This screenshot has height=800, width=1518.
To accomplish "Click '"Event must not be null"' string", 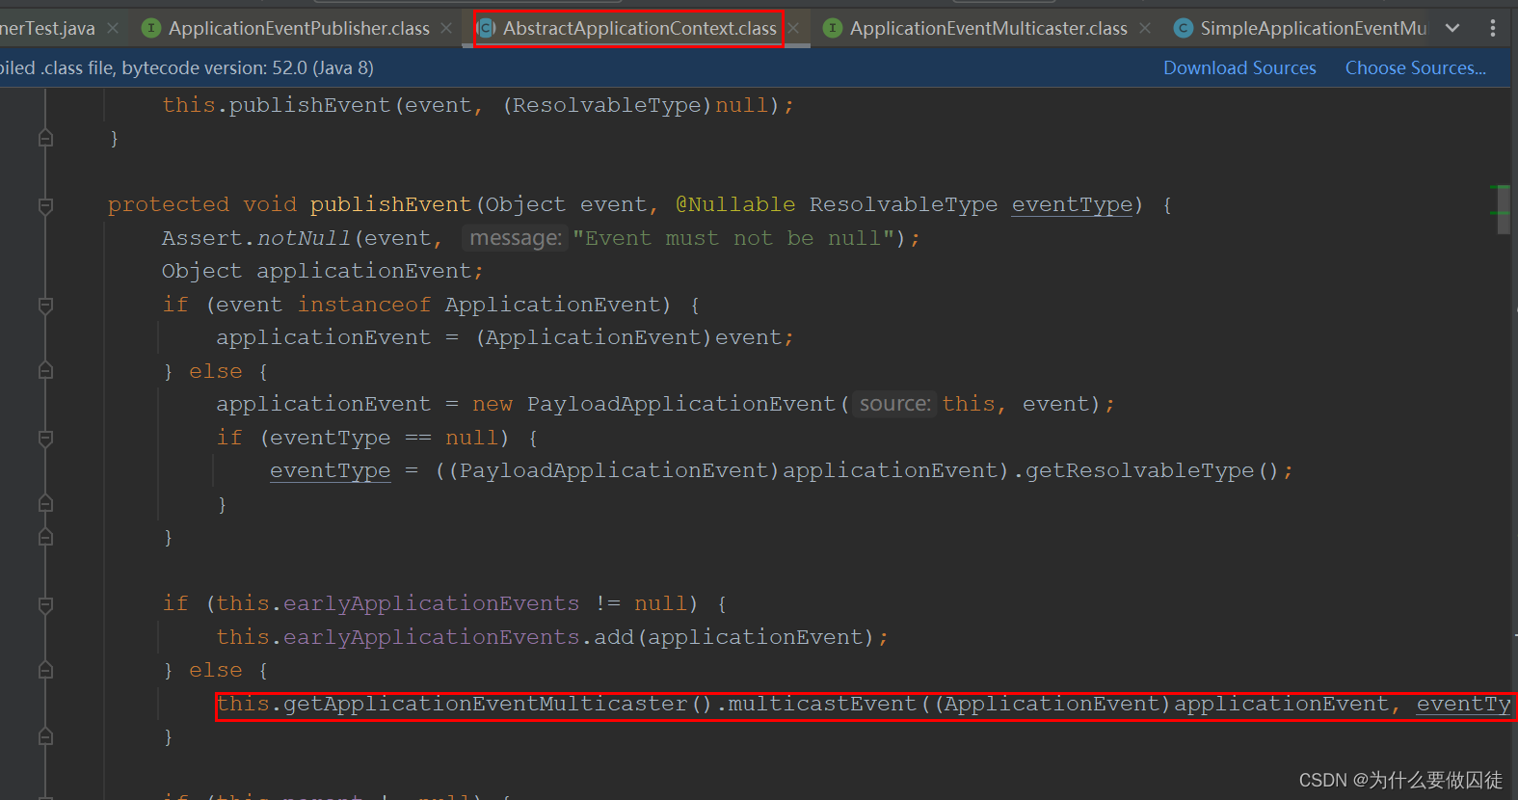I will click(x=733, y=238).
